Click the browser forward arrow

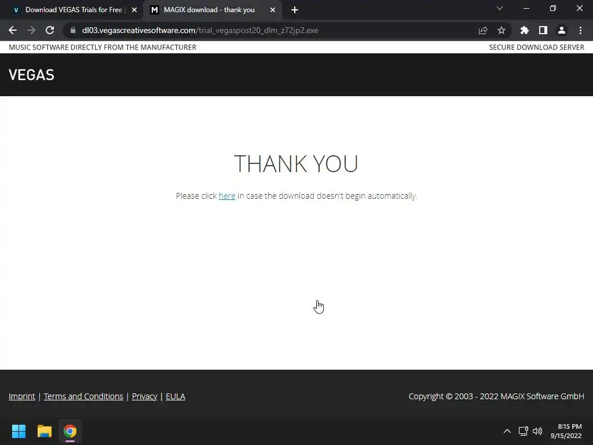[31, 30]
